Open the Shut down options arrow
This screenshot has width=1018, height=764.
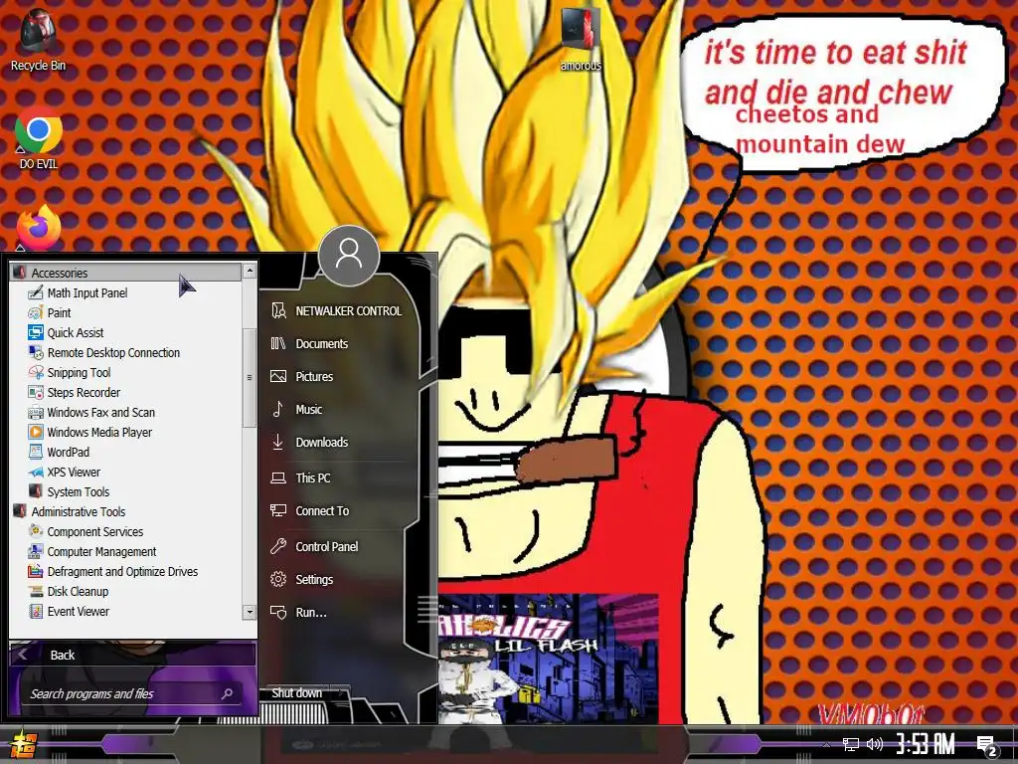[x=342, y=693]
